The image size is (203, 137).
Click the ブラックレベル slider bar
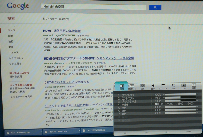pyautogui.click(x=180, y=101)
